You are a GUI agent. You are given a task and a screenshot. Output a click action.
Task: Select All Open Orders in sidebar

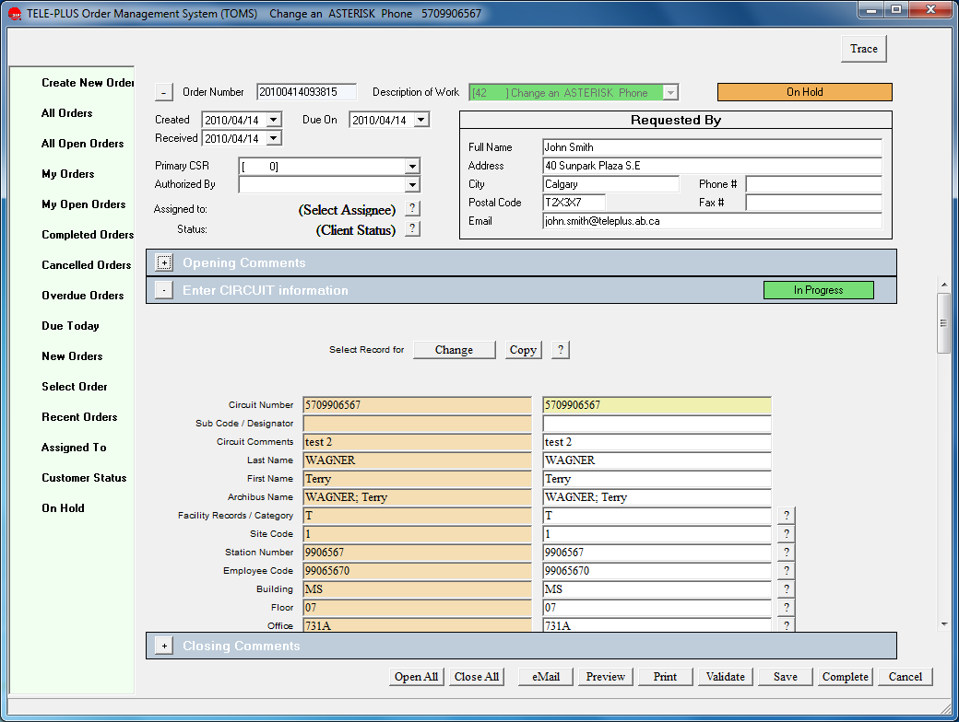pos(82,144)
